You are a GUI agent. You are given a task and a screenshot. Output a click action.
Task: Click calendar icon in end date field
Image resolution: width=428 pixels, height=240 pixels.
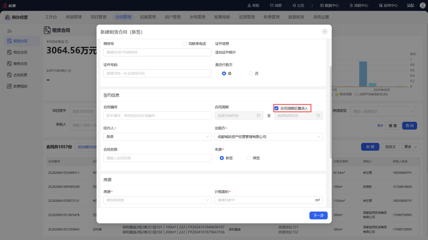click(318, 115)
